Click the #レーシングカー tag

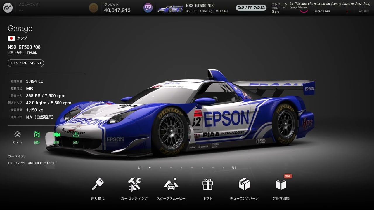[x=18, y=163]
